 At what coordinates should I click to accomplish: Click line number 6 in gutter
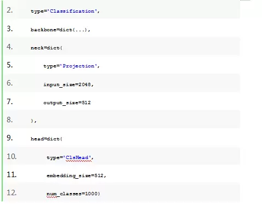pos(10,83)
